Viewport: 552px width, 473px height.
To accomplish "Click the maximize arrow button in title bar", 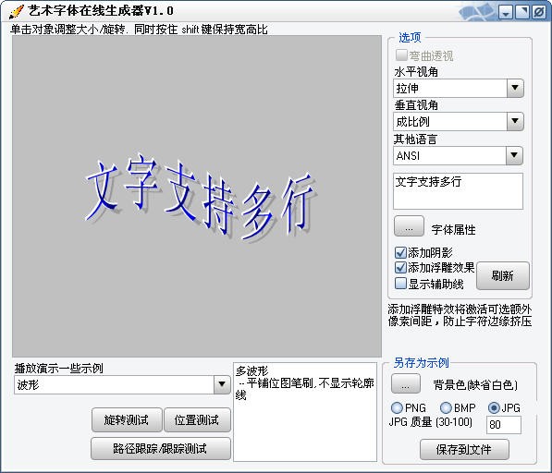I will tap(522, 12).
